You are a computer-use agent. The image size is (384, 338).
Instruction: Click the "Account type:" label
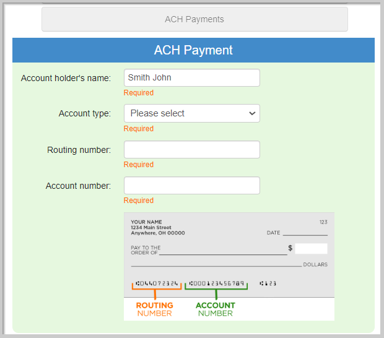tap(85, 113)
